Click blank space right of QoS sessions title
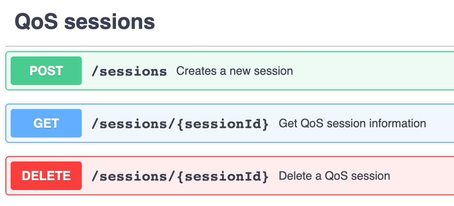This screenshot has height=206, width=454. coord(301,22)
